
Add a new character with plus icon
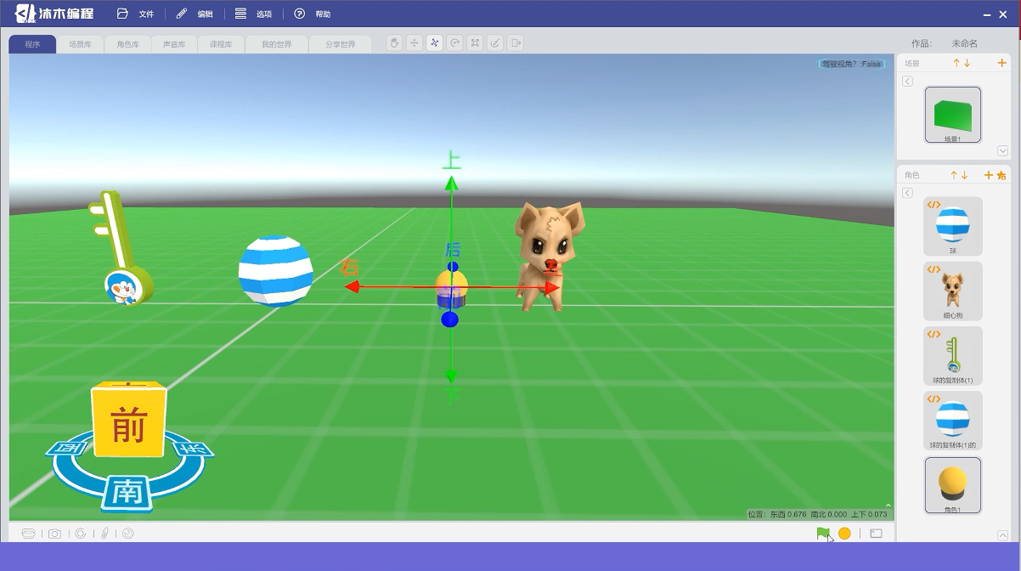(989, 175)
